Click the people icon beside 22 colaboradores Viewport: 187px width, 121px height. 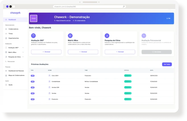pyautogui.click(x=73, y=21)
